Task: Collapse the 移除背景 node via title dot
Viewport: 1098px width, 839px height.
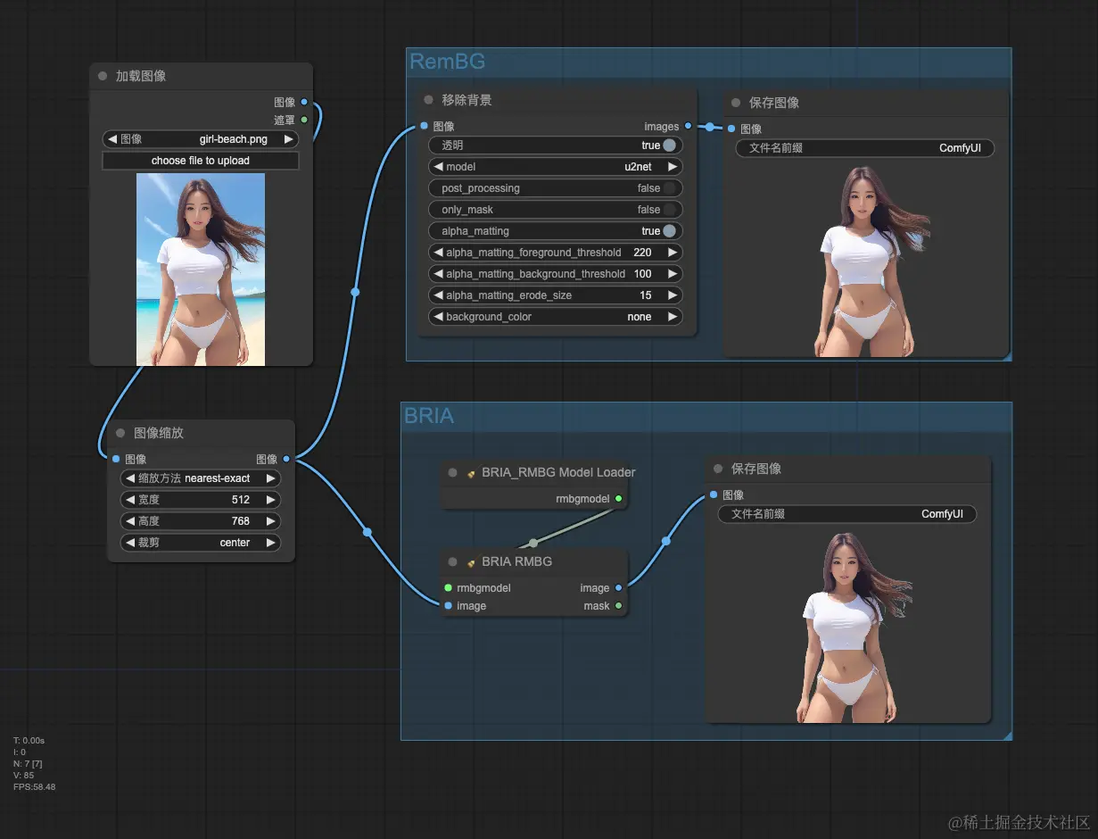Action: [428, 100]
